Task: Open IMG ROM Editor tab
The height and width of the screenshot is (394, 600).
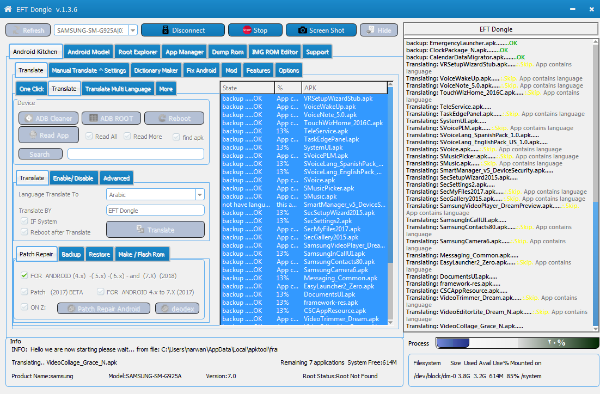Action: (x=275, y=52)
